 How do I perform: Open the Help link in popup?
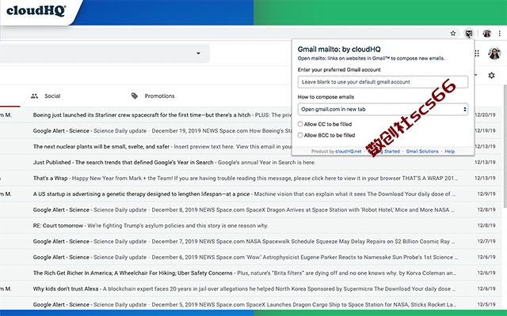[x=450, y=151]
